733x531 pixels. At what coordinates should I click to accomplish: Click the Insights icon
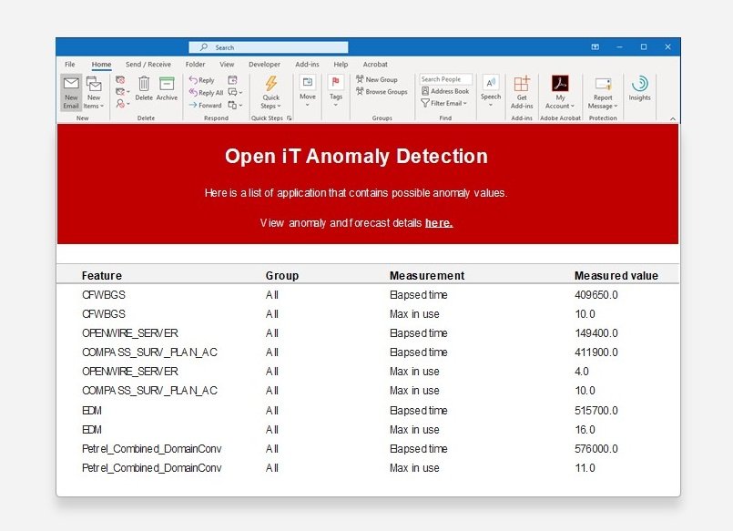tap(639, 84)
